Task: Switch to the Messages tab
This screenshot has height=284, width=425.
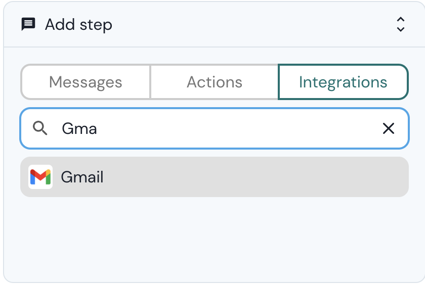Action: [x=86, y=82]
